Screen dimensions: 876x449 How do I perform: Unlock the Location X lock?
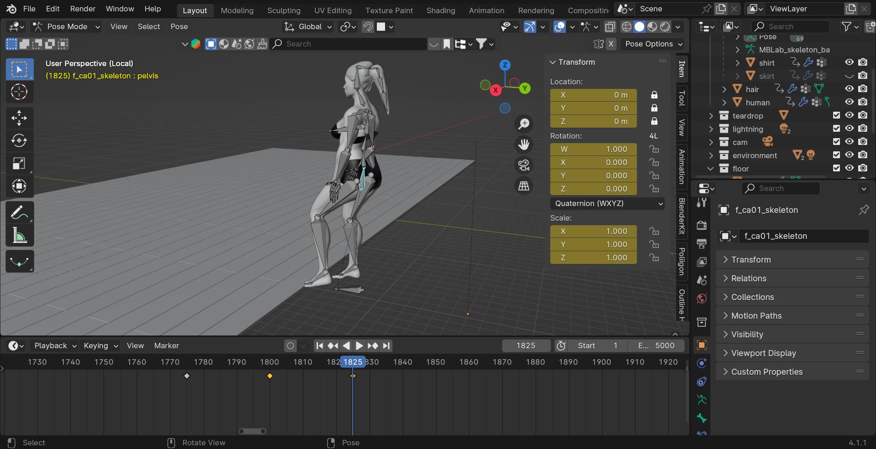(x=654, y=95)
